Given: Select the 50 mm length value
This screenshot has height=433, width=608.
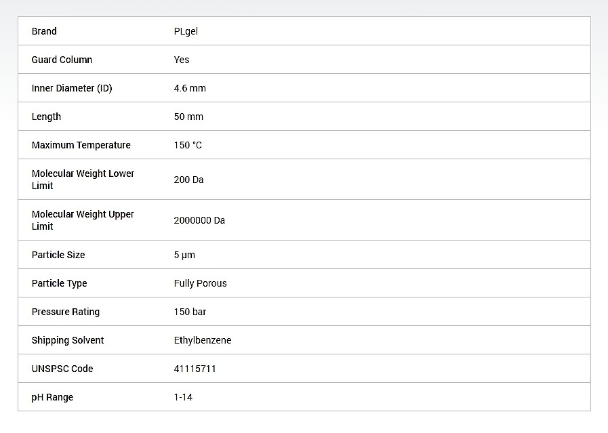Looking at the screenshot, I should [188, 117].
